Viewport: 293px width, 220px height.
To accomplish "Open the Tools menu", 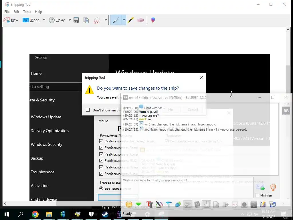I will 27,11.
